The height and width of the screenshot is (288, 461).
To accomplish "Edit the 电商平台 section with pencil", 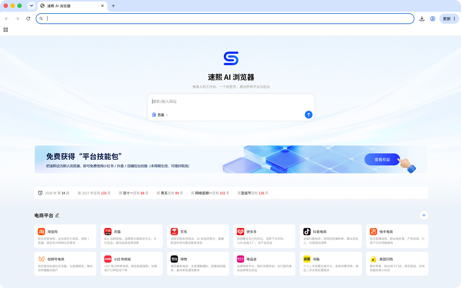I will pyautogui.click(x=57, y=215).
